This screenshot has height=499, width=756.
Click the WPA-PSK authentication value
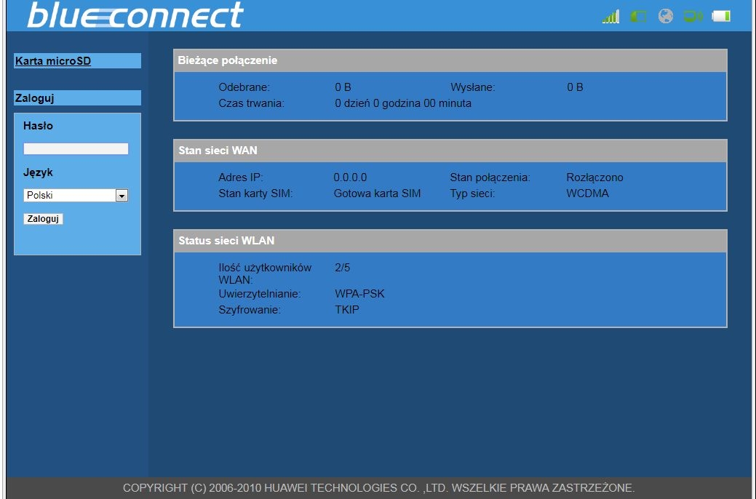tap(359, 294)
